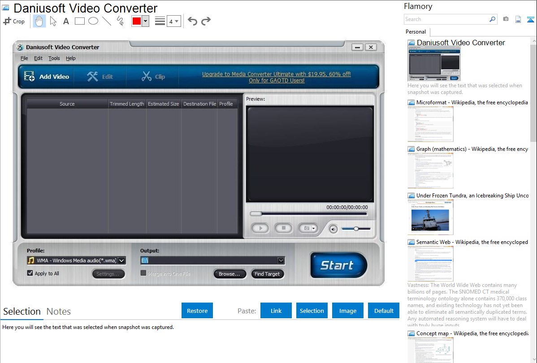Select the arrow pointer tool
Viewport: 537px width, 363px height.
click(53, 21)
